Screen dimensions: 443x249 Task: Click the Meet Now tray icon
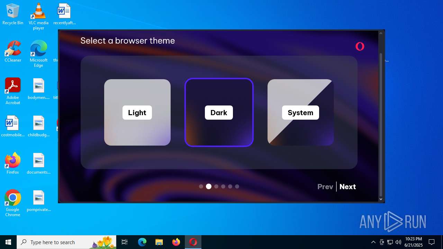click(x=382, y=242)
